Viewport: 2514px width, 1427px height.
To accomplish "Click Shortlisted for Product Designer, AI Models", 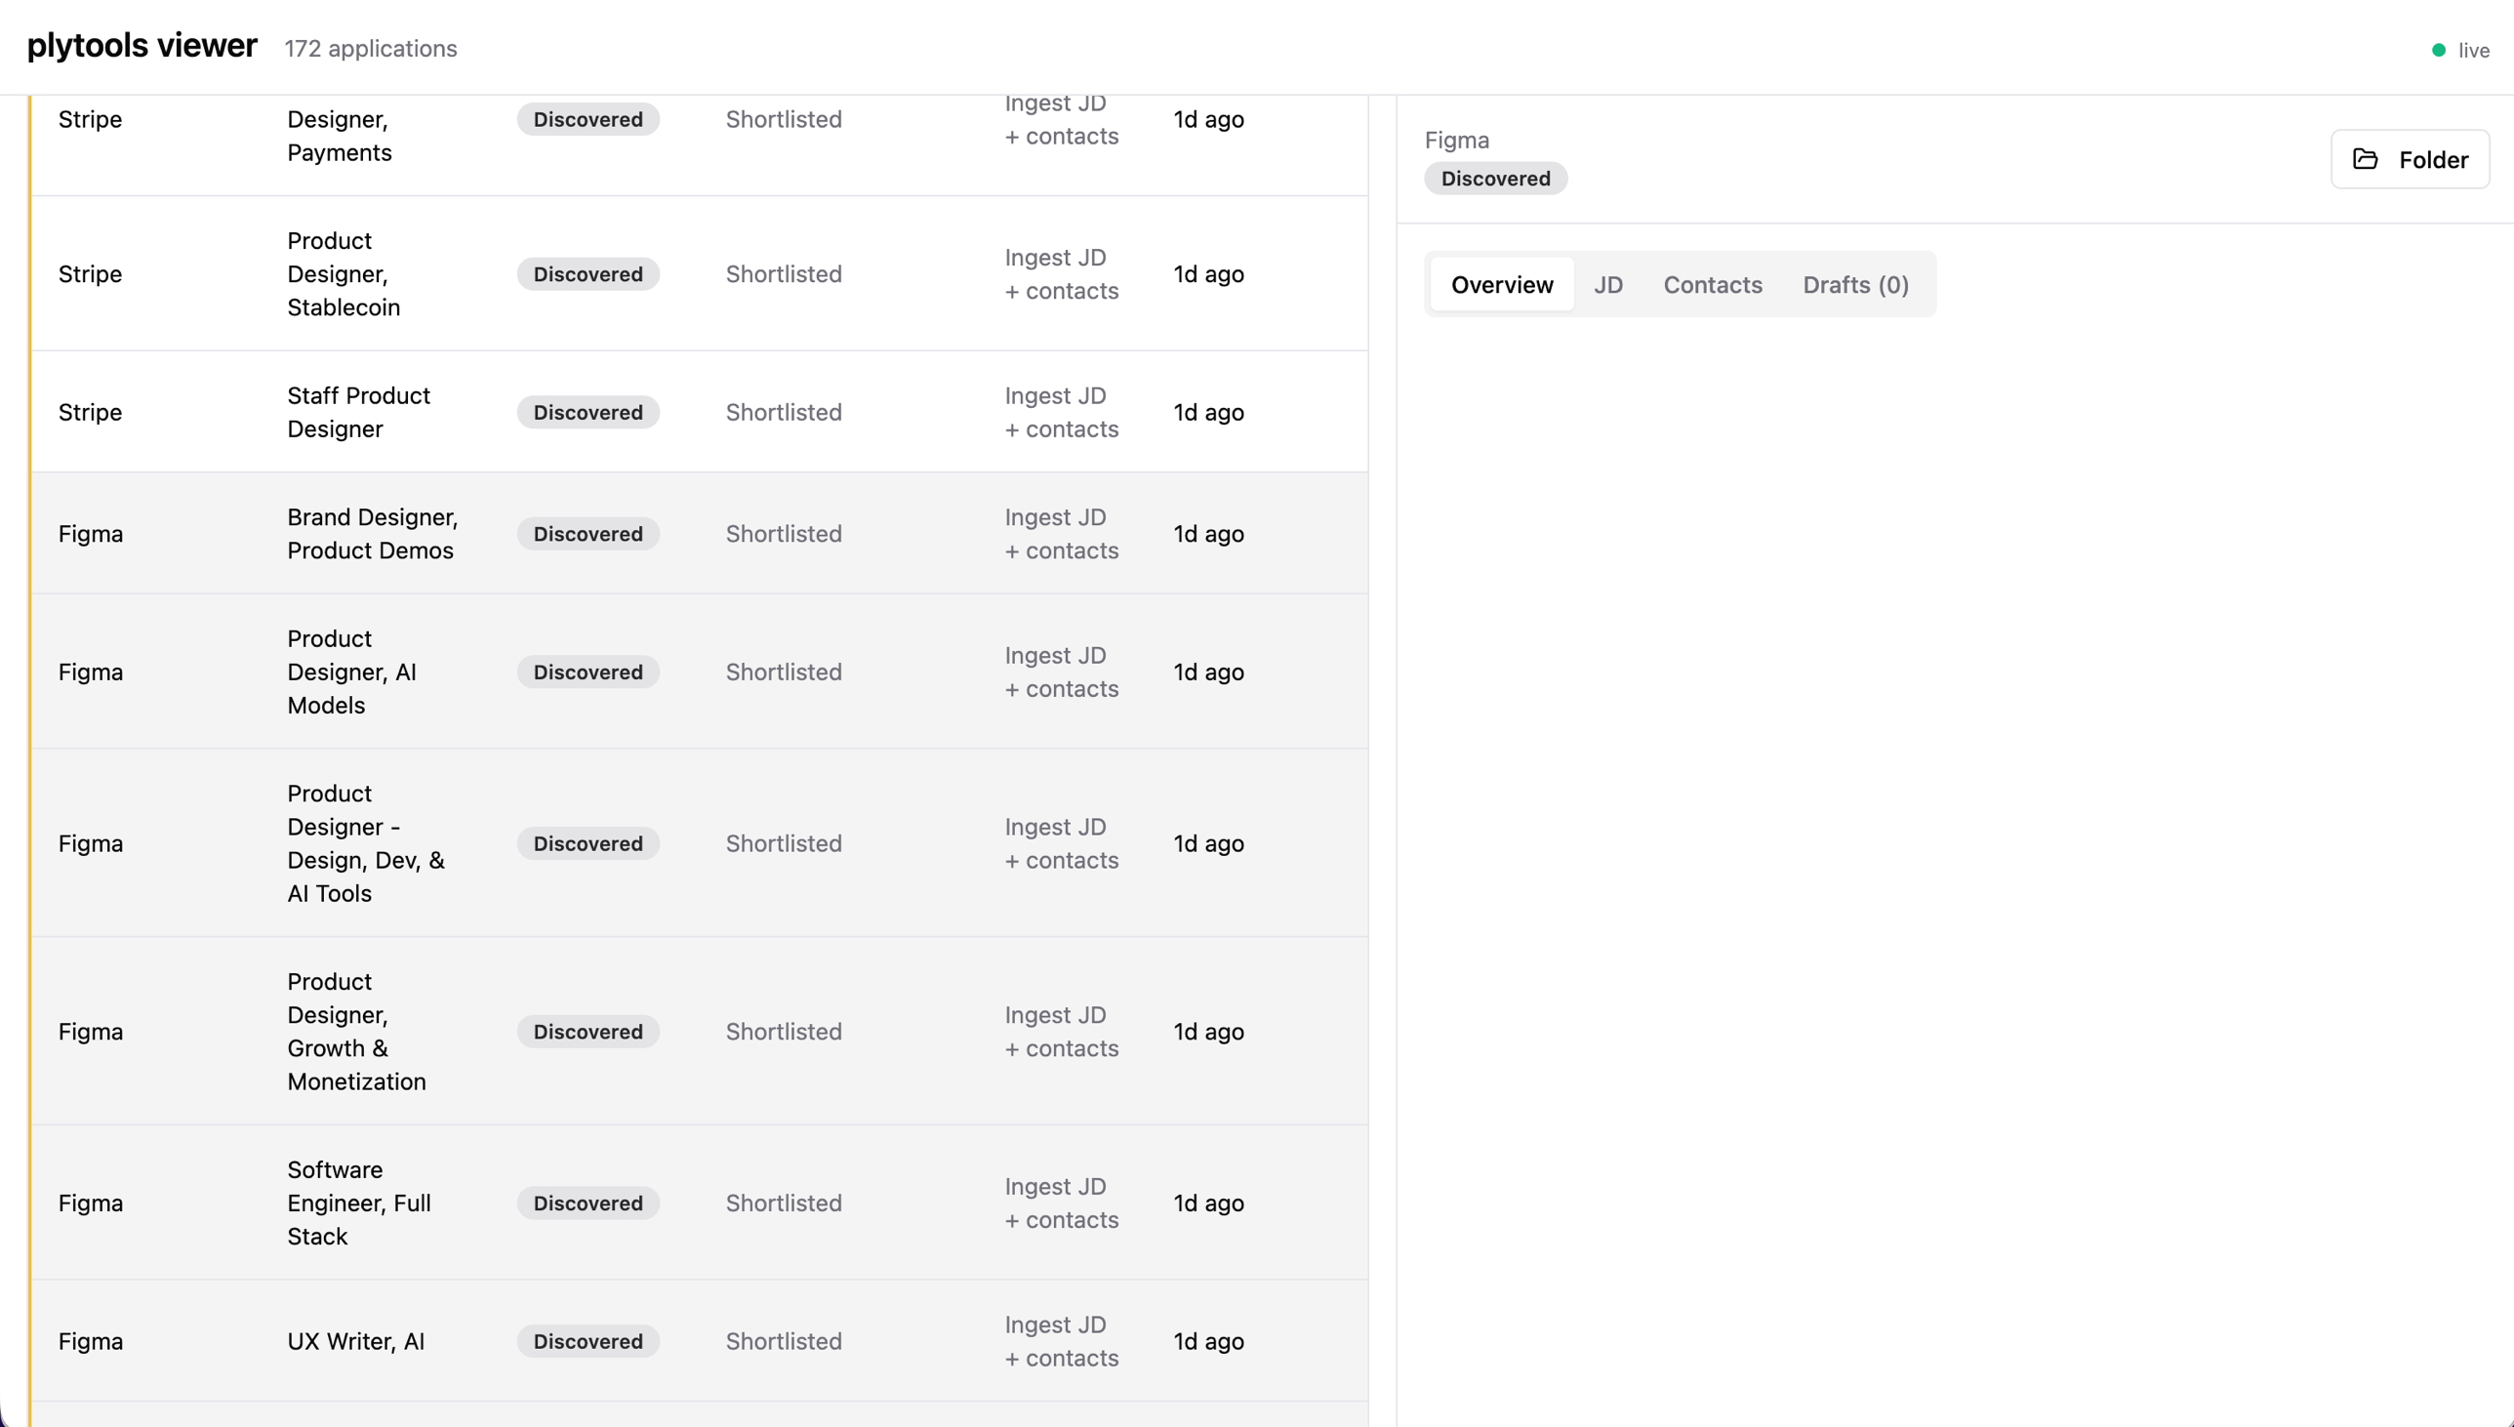I will (783, 672).
